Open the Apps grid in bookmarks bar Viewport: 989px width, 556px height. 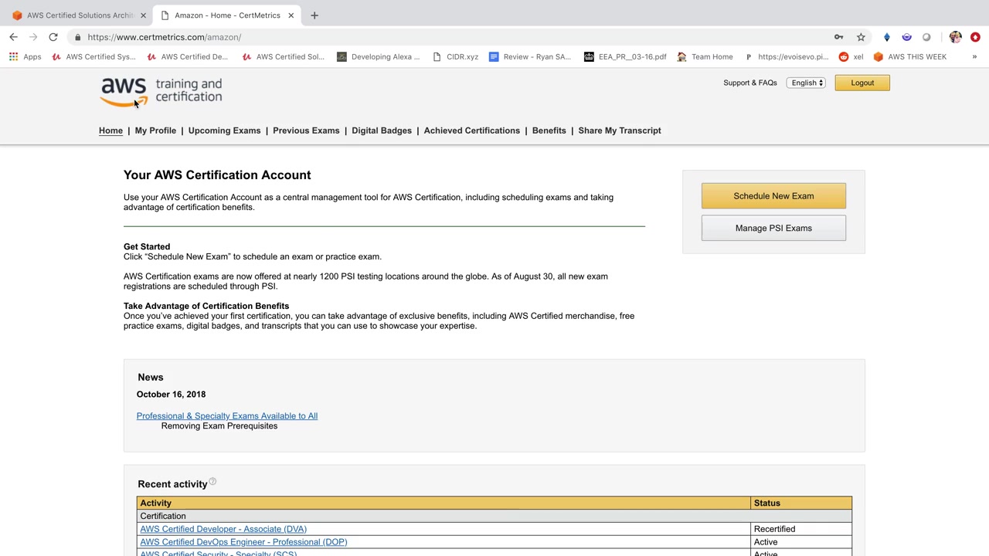[x=25, y=56]
